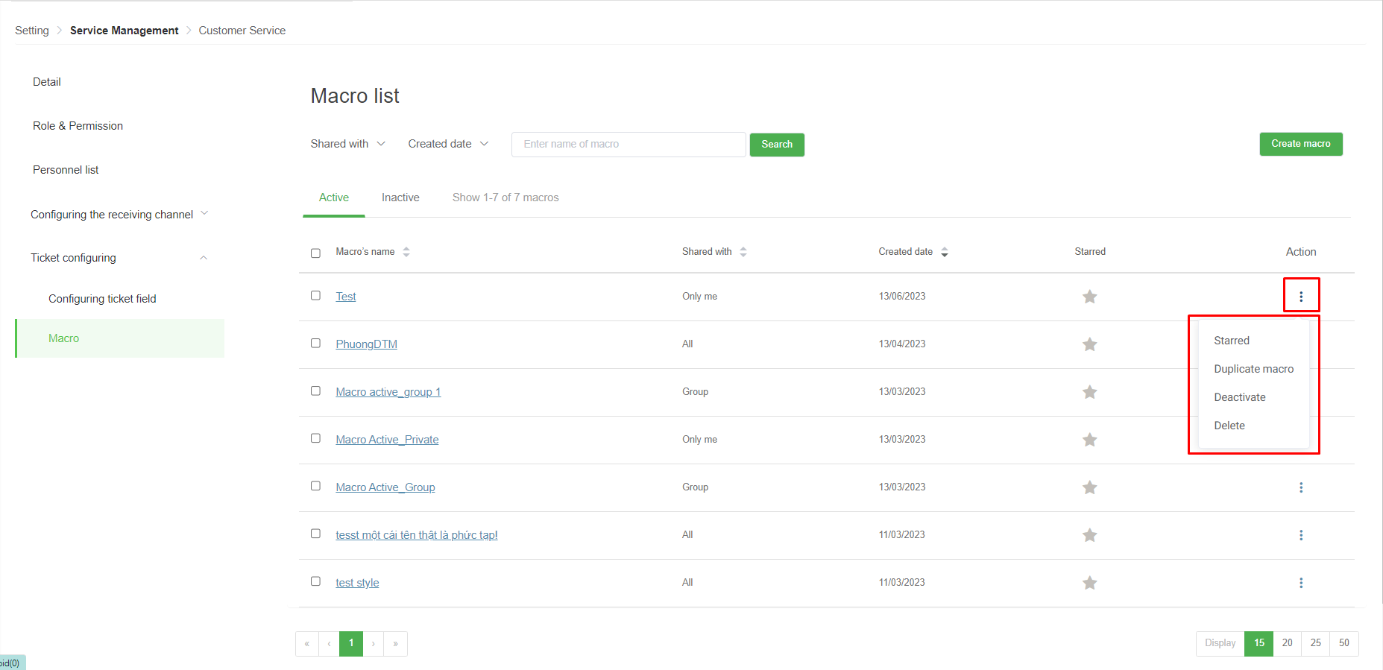Star the test style macro
1383x670 pixels.
tap(1089, 583)
